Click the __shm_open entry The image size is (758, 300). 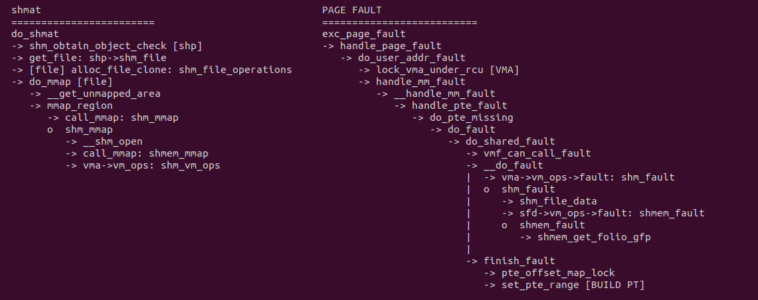(x=113, y=141)
